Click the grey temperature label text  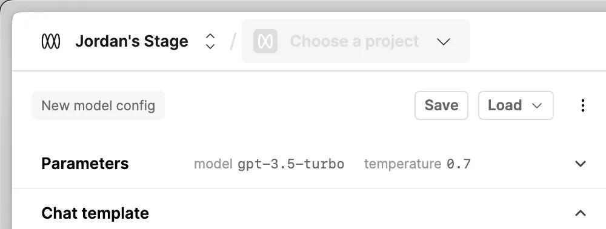point(403,164)
